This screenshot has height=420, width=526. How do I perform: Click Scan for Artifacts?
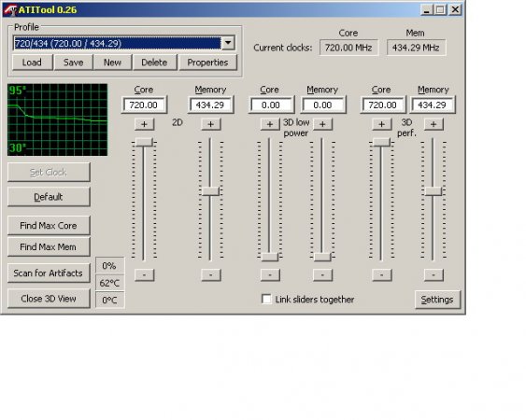[49, 273]
